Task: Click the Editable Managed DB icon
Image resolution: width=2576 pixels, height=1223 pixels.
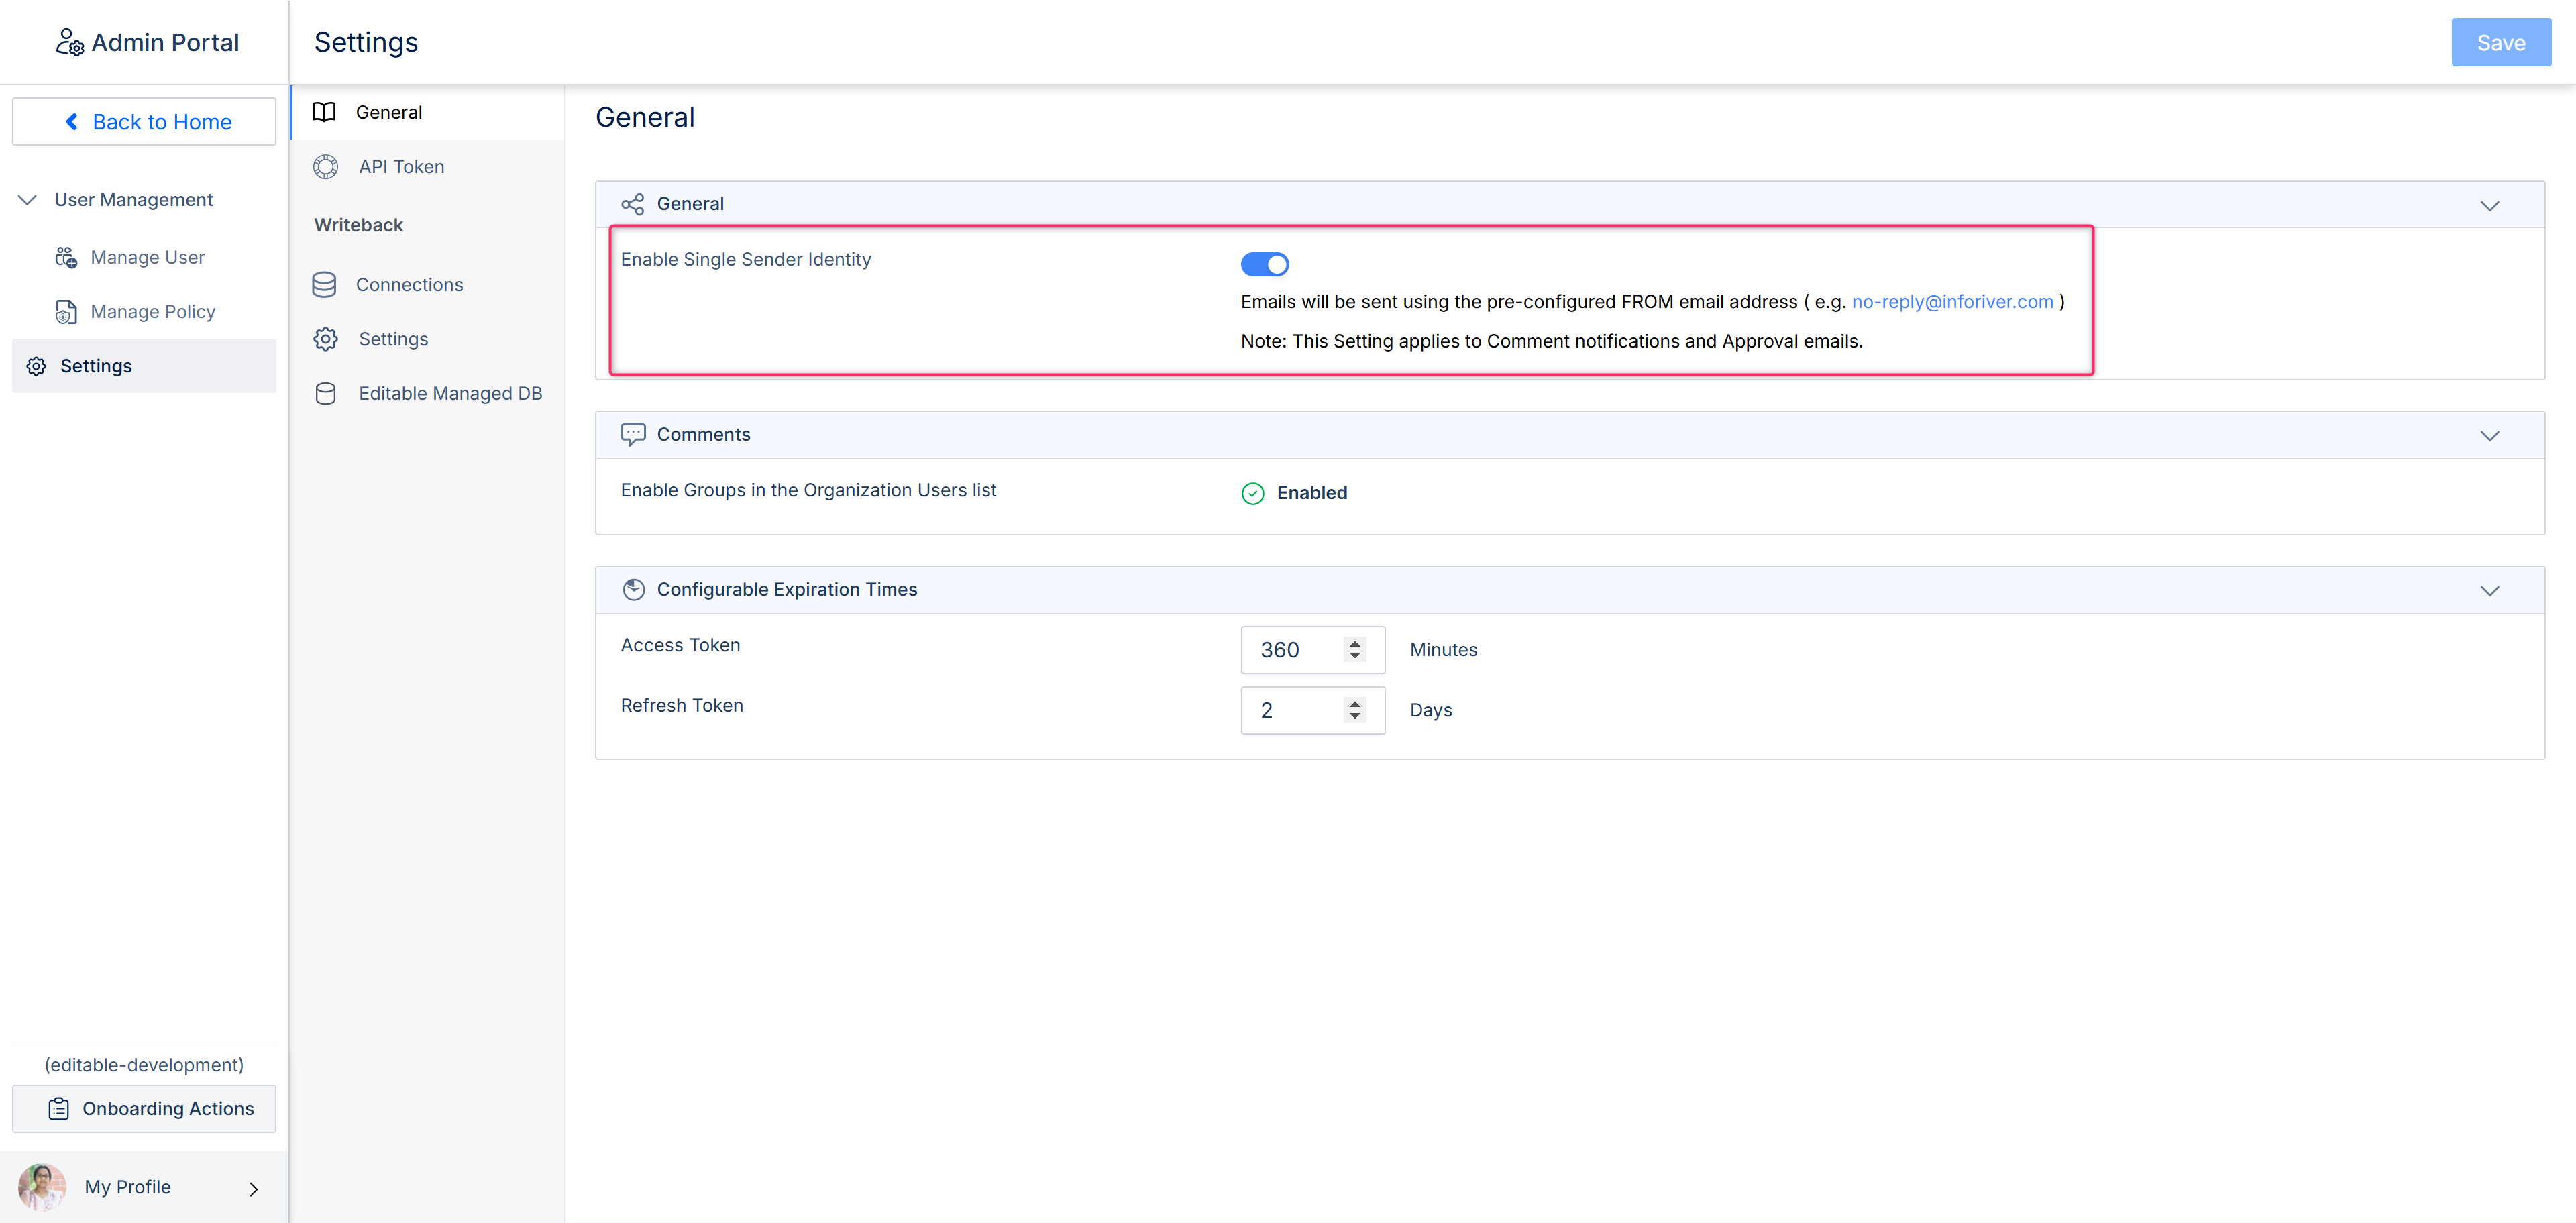Action: (325, 394)
